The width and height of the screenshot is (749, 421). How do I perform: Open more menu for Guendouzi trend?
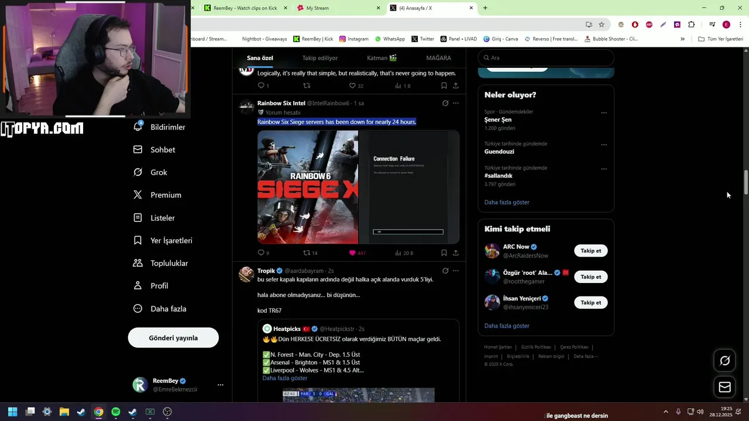(604, 145)
